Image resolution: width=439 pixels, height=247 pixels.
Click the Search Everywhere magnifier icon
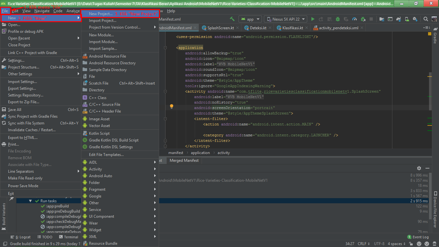pos(426,19)
